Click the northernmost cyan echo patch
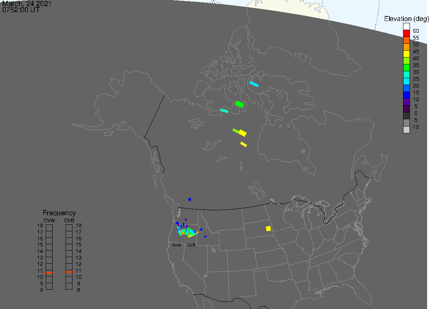Viewport: 429px width, 309px height. tap(254, 84)
